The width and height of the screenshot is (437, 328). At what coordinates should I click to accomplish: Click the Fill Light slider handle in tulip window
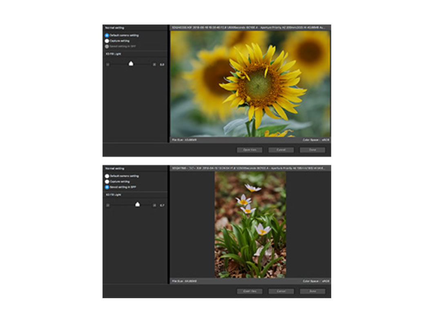coord(138,204)
